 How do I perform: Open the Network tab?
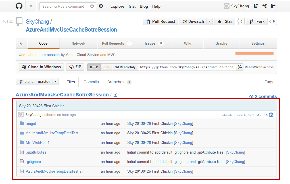tap(78, 44)
